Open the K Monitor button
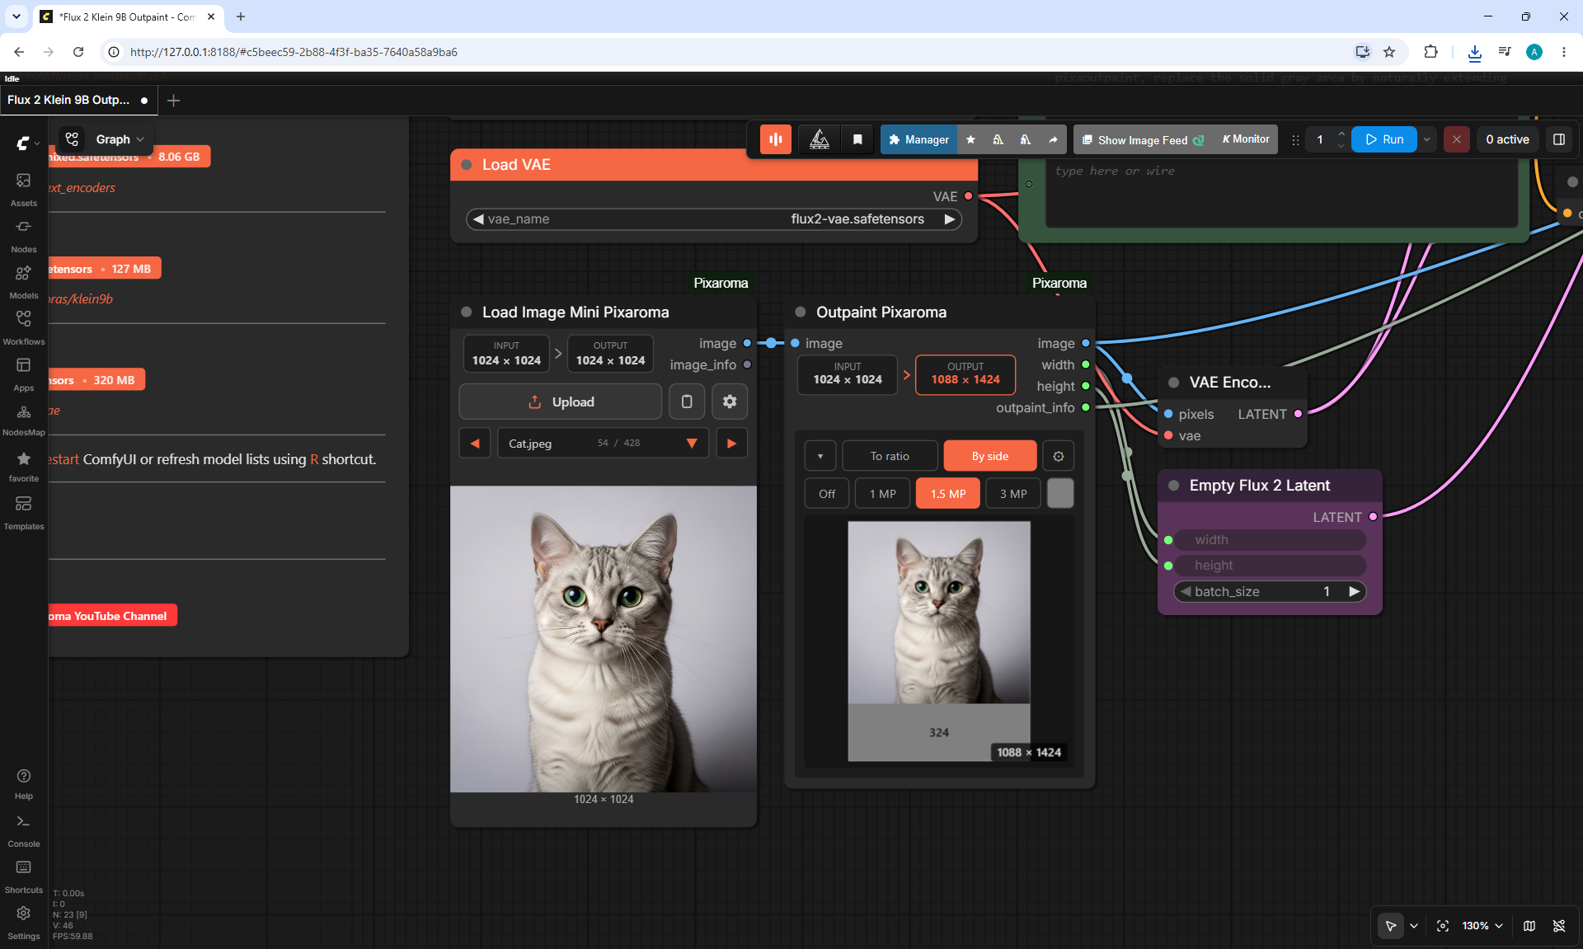 tap(1245, 139)
